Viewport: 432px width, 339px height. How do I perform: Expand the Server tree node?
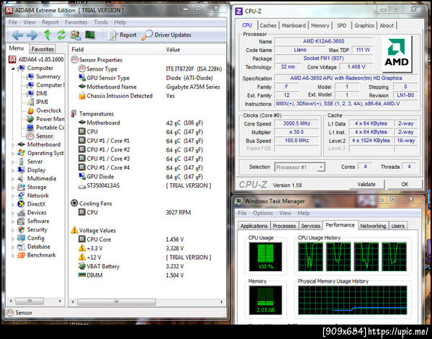(x=13, y=162)
